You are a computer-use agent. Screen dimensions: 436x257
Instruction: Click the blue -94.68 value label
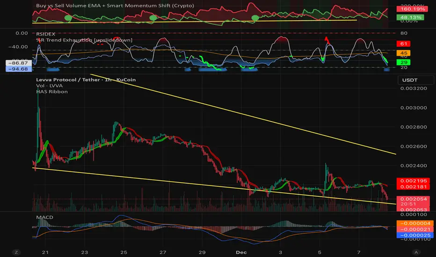click(18, 69)
